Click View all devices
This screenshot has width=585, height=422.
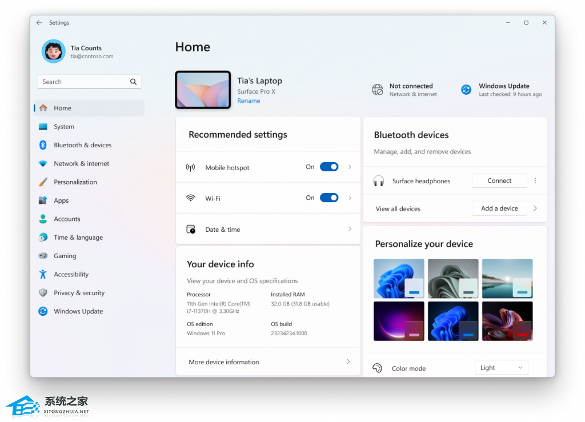[x=398, y=209]
